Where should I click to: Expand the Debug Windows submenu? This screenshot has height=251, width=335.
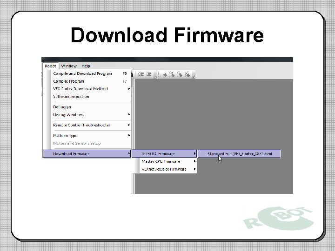pyautogui.click(x=87, y=115)
